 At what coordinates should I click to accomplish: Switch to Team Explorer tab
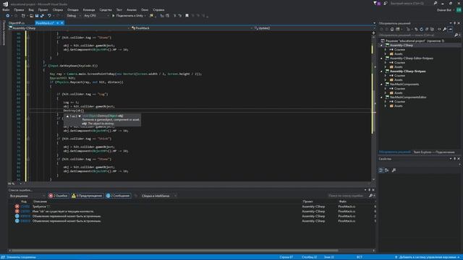[x=434, y=152]
